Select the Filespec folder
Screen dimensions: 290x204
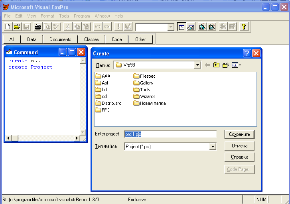pyautogui.click(x=144, y=76)
